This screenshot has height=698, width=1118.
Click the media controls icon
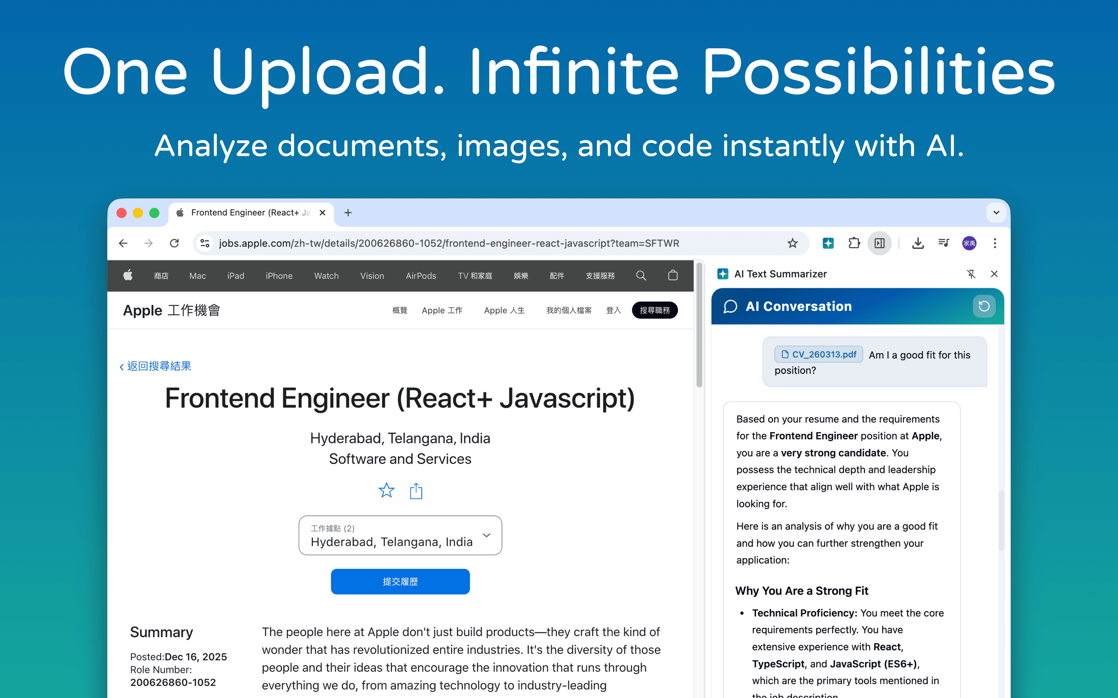click(x=943, y=243)
